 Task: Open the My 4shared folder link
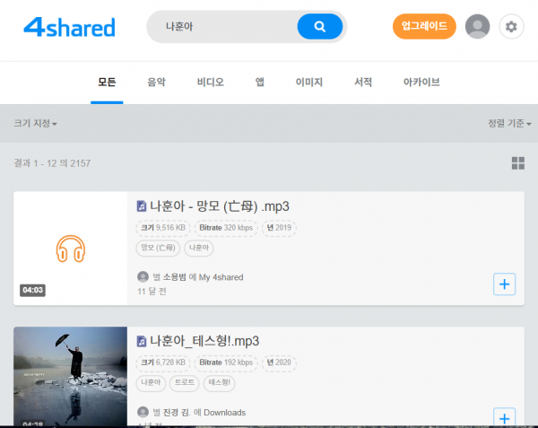point(221,277)
